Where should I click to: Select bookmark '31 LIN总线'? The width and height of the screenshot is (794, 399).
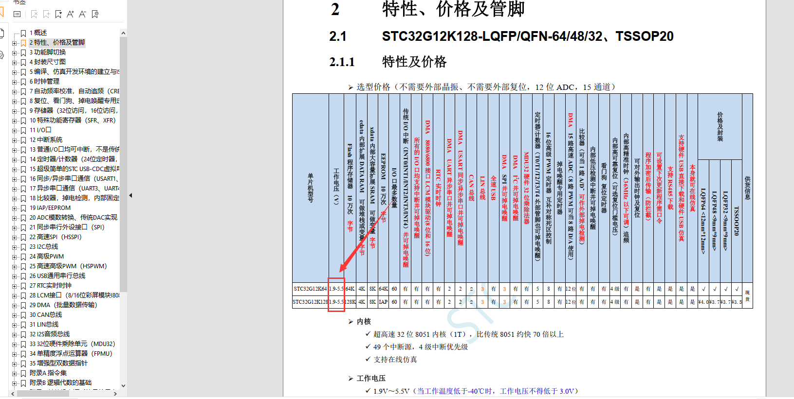44,324
